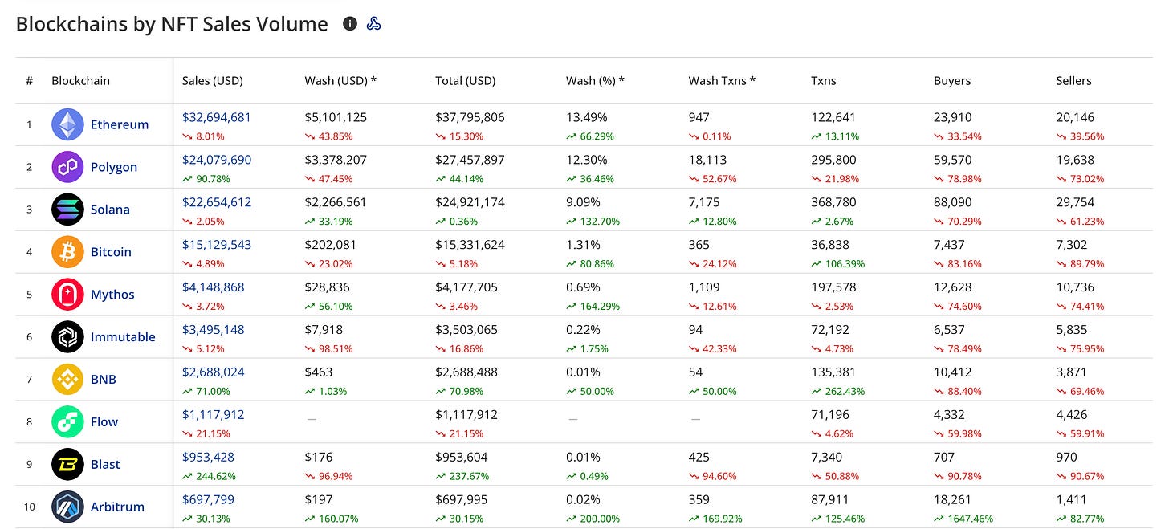
Task: Click the Solana logo icon
Action: click(67, 210)
